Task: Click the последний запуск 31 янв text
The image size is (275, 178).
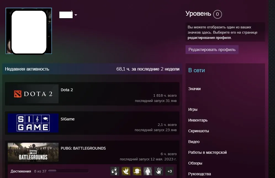Action: click(x=156, y=101)
